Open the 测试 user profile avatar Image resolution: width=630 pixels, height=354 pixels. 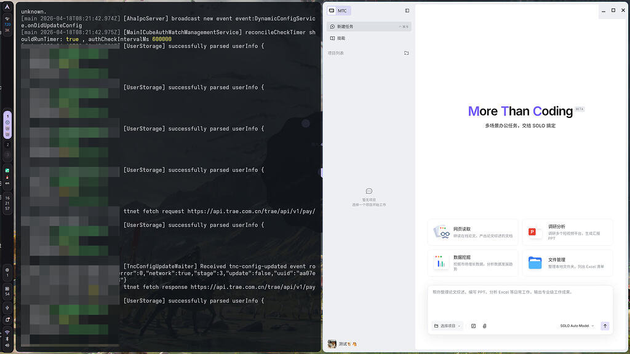pyautogui.click(x=332, y=344)
